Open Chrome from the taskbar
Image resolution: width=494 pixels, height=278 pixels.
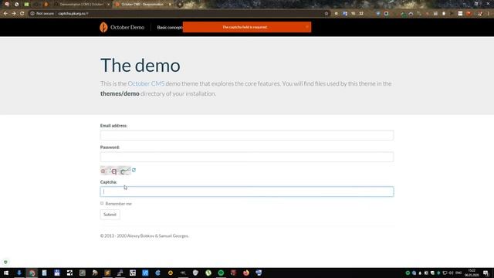pyautogui.click(x=32, y=273)
